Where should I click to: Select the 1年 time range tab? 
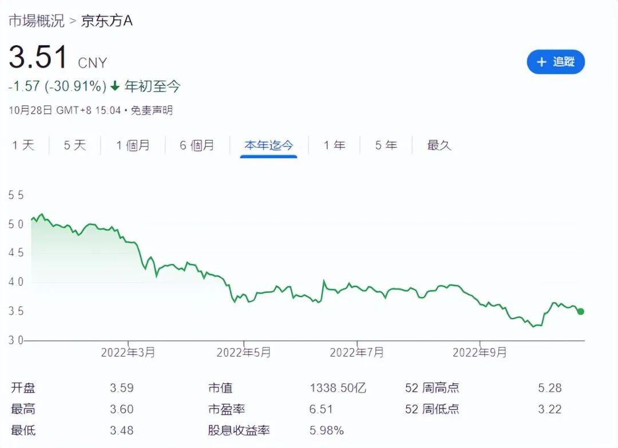tap(334, 145)
